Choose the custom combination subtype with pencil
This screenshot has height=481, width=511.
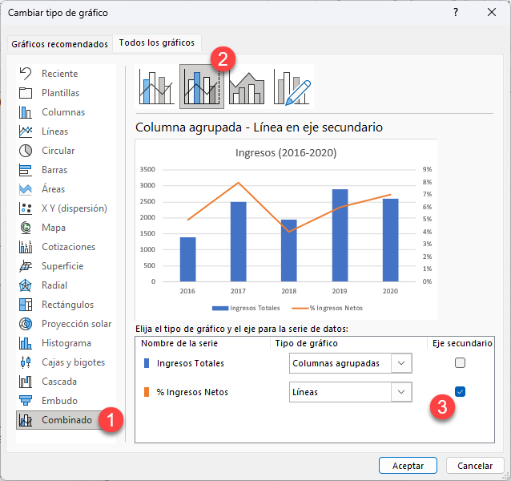coord(292,87)
